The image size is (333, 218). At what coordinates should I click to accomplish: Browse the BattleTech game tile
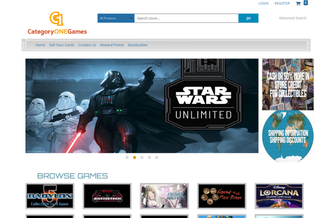coord(107,196)
